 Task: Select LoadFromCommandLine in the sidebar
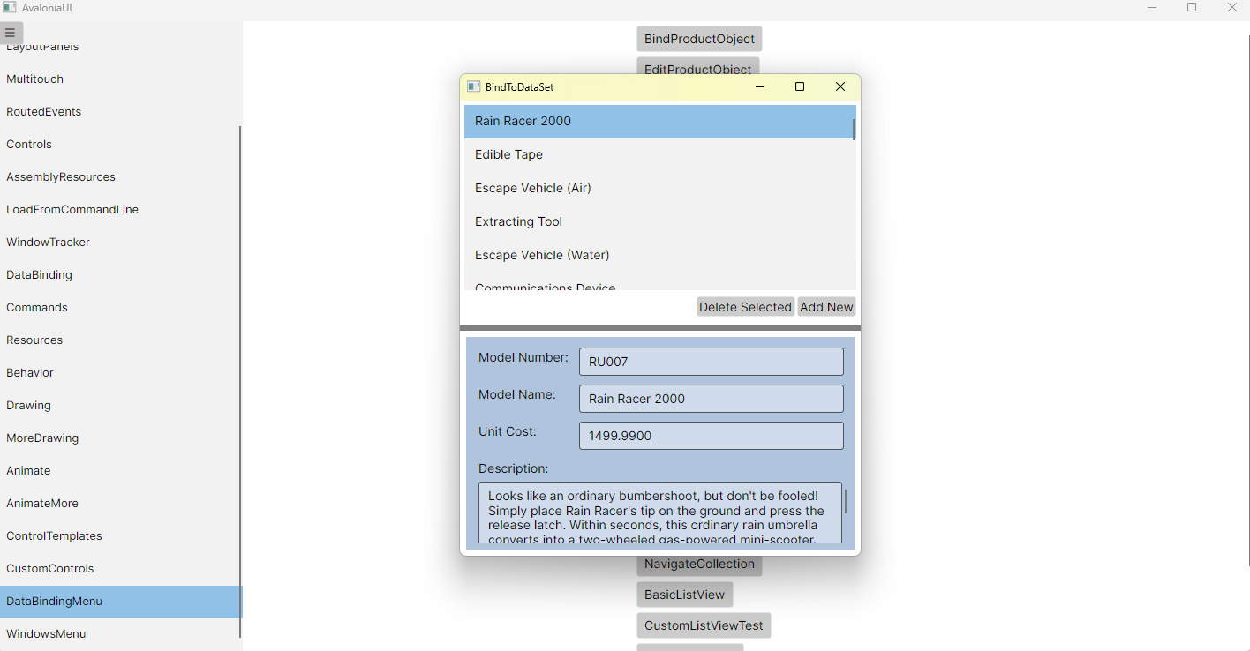click(x=119, y=210)
